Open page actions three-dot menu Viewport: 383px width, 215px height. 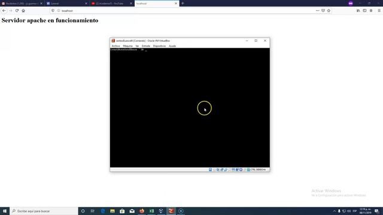point(317,11)
